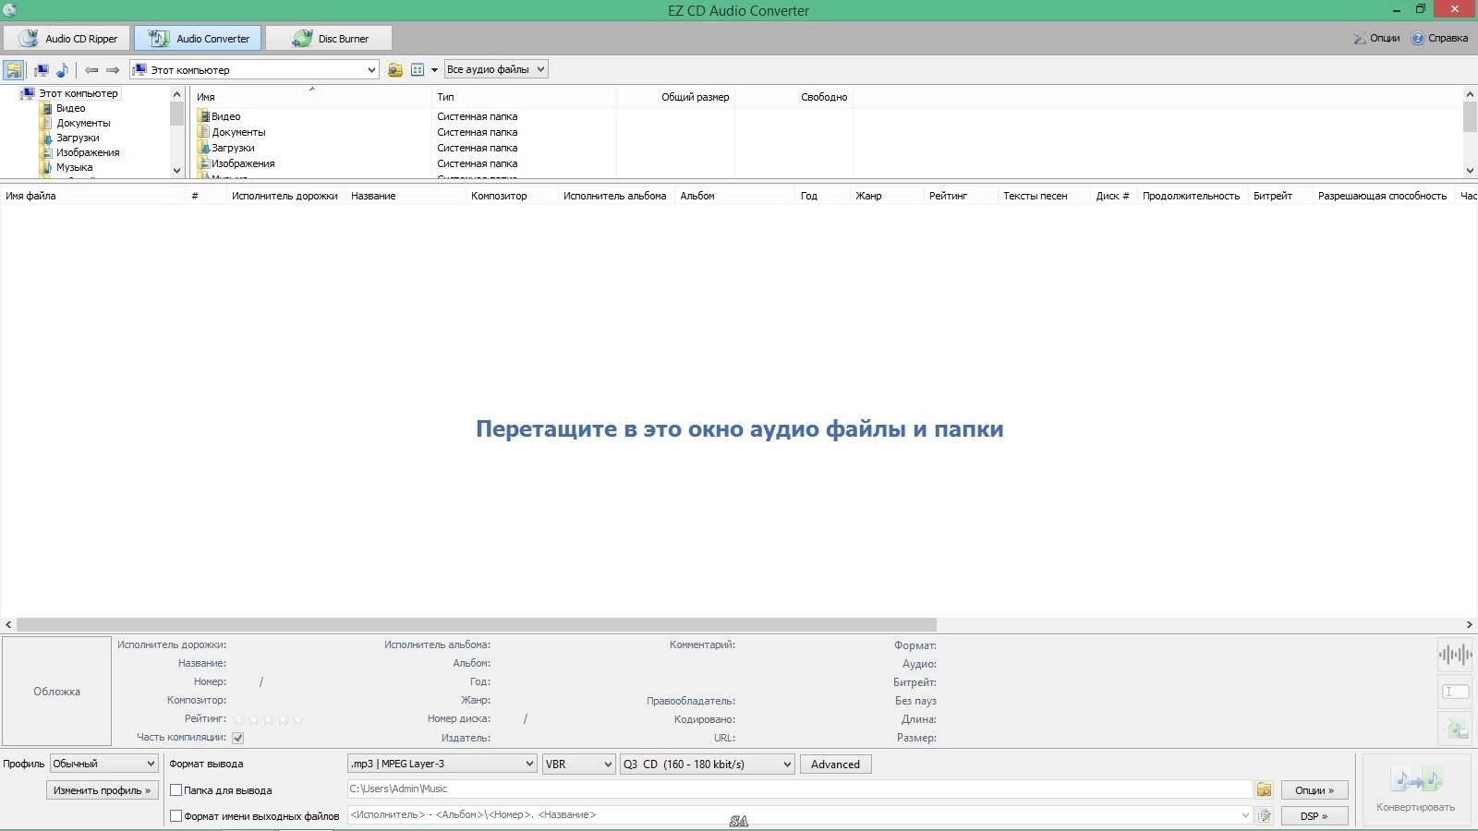Click the cover art download icon
This screenshot has width=1478, height=831.
(x=1455, y=729)
